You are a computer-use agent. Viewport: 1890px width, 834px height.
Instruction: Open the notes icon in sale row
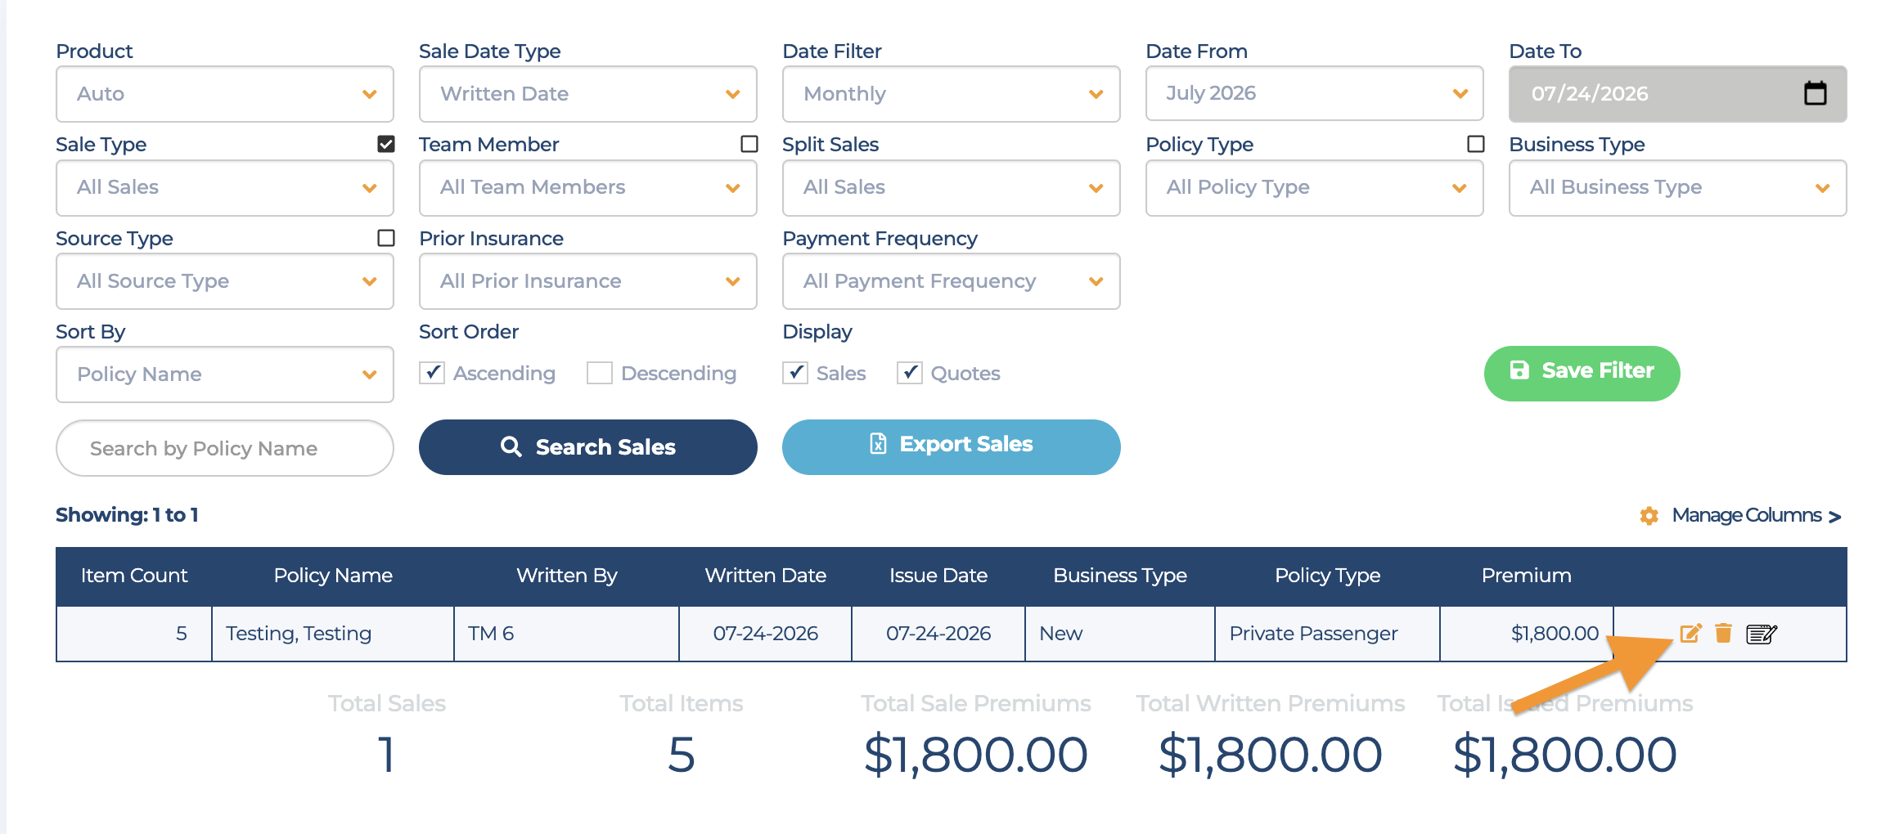[1761, 634]
